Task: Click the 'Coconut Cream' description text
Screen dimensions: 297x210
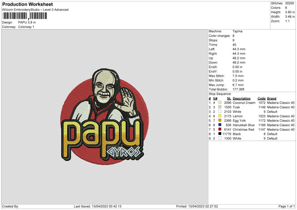Action: pyautogui.click(x=244, y=103)
